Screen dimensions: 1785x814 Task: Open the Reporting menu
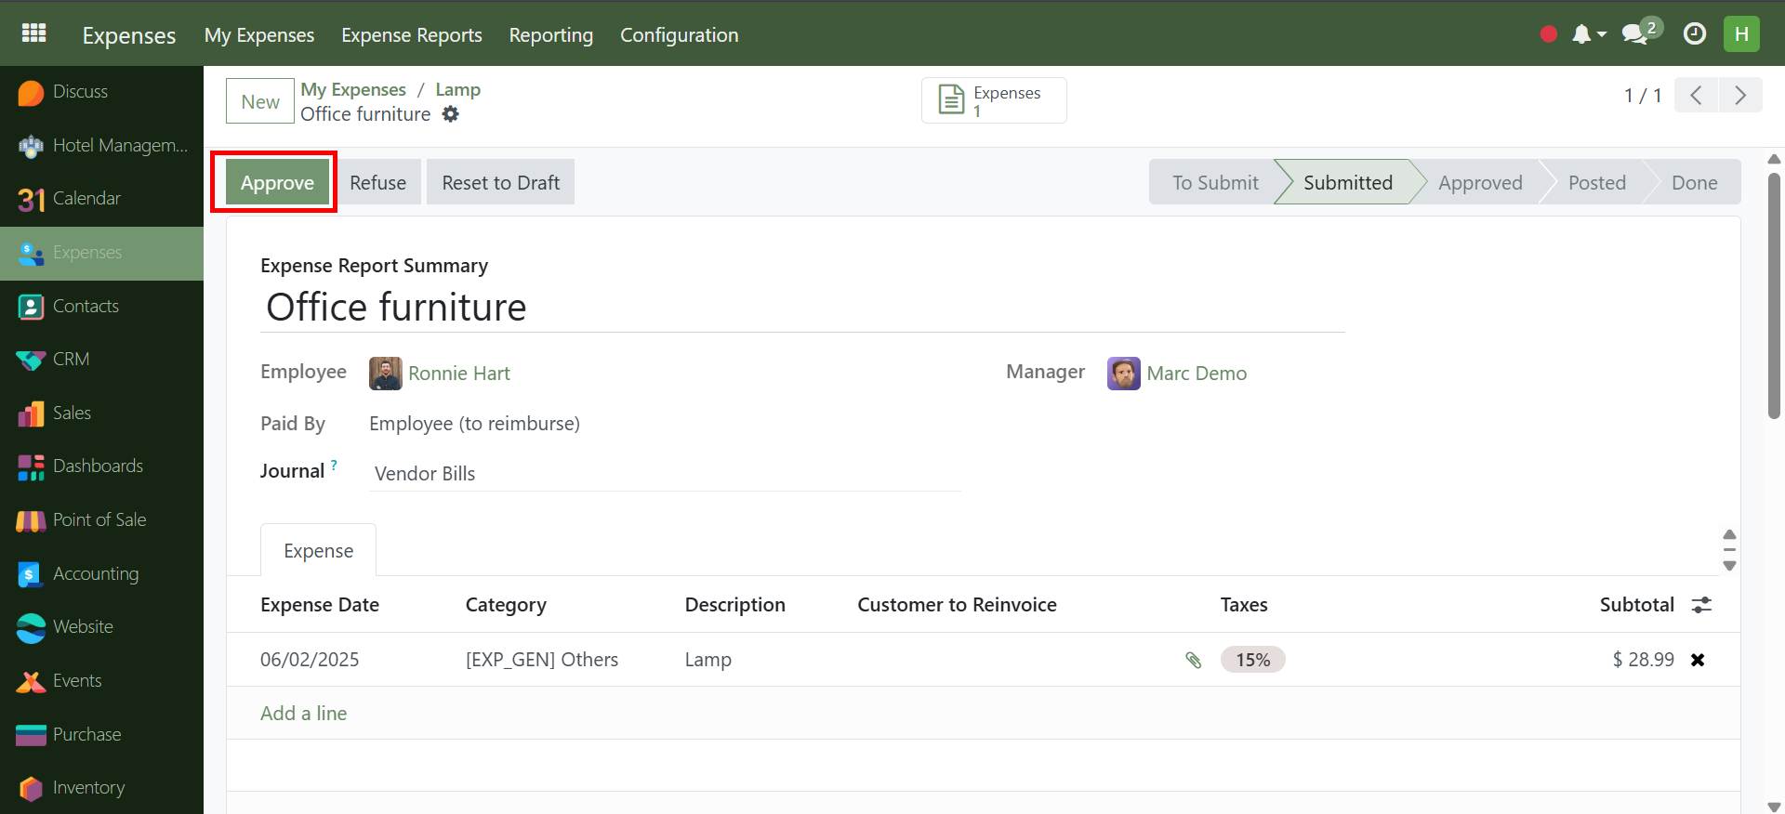point(550,35)
